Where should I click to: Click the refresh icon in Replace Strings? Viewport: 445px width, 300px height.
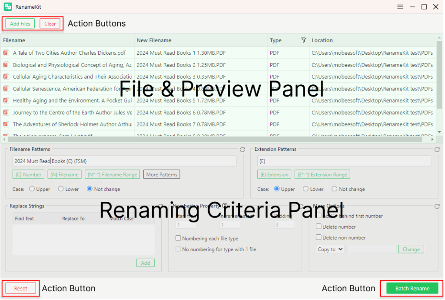click(x=160, y=205)
